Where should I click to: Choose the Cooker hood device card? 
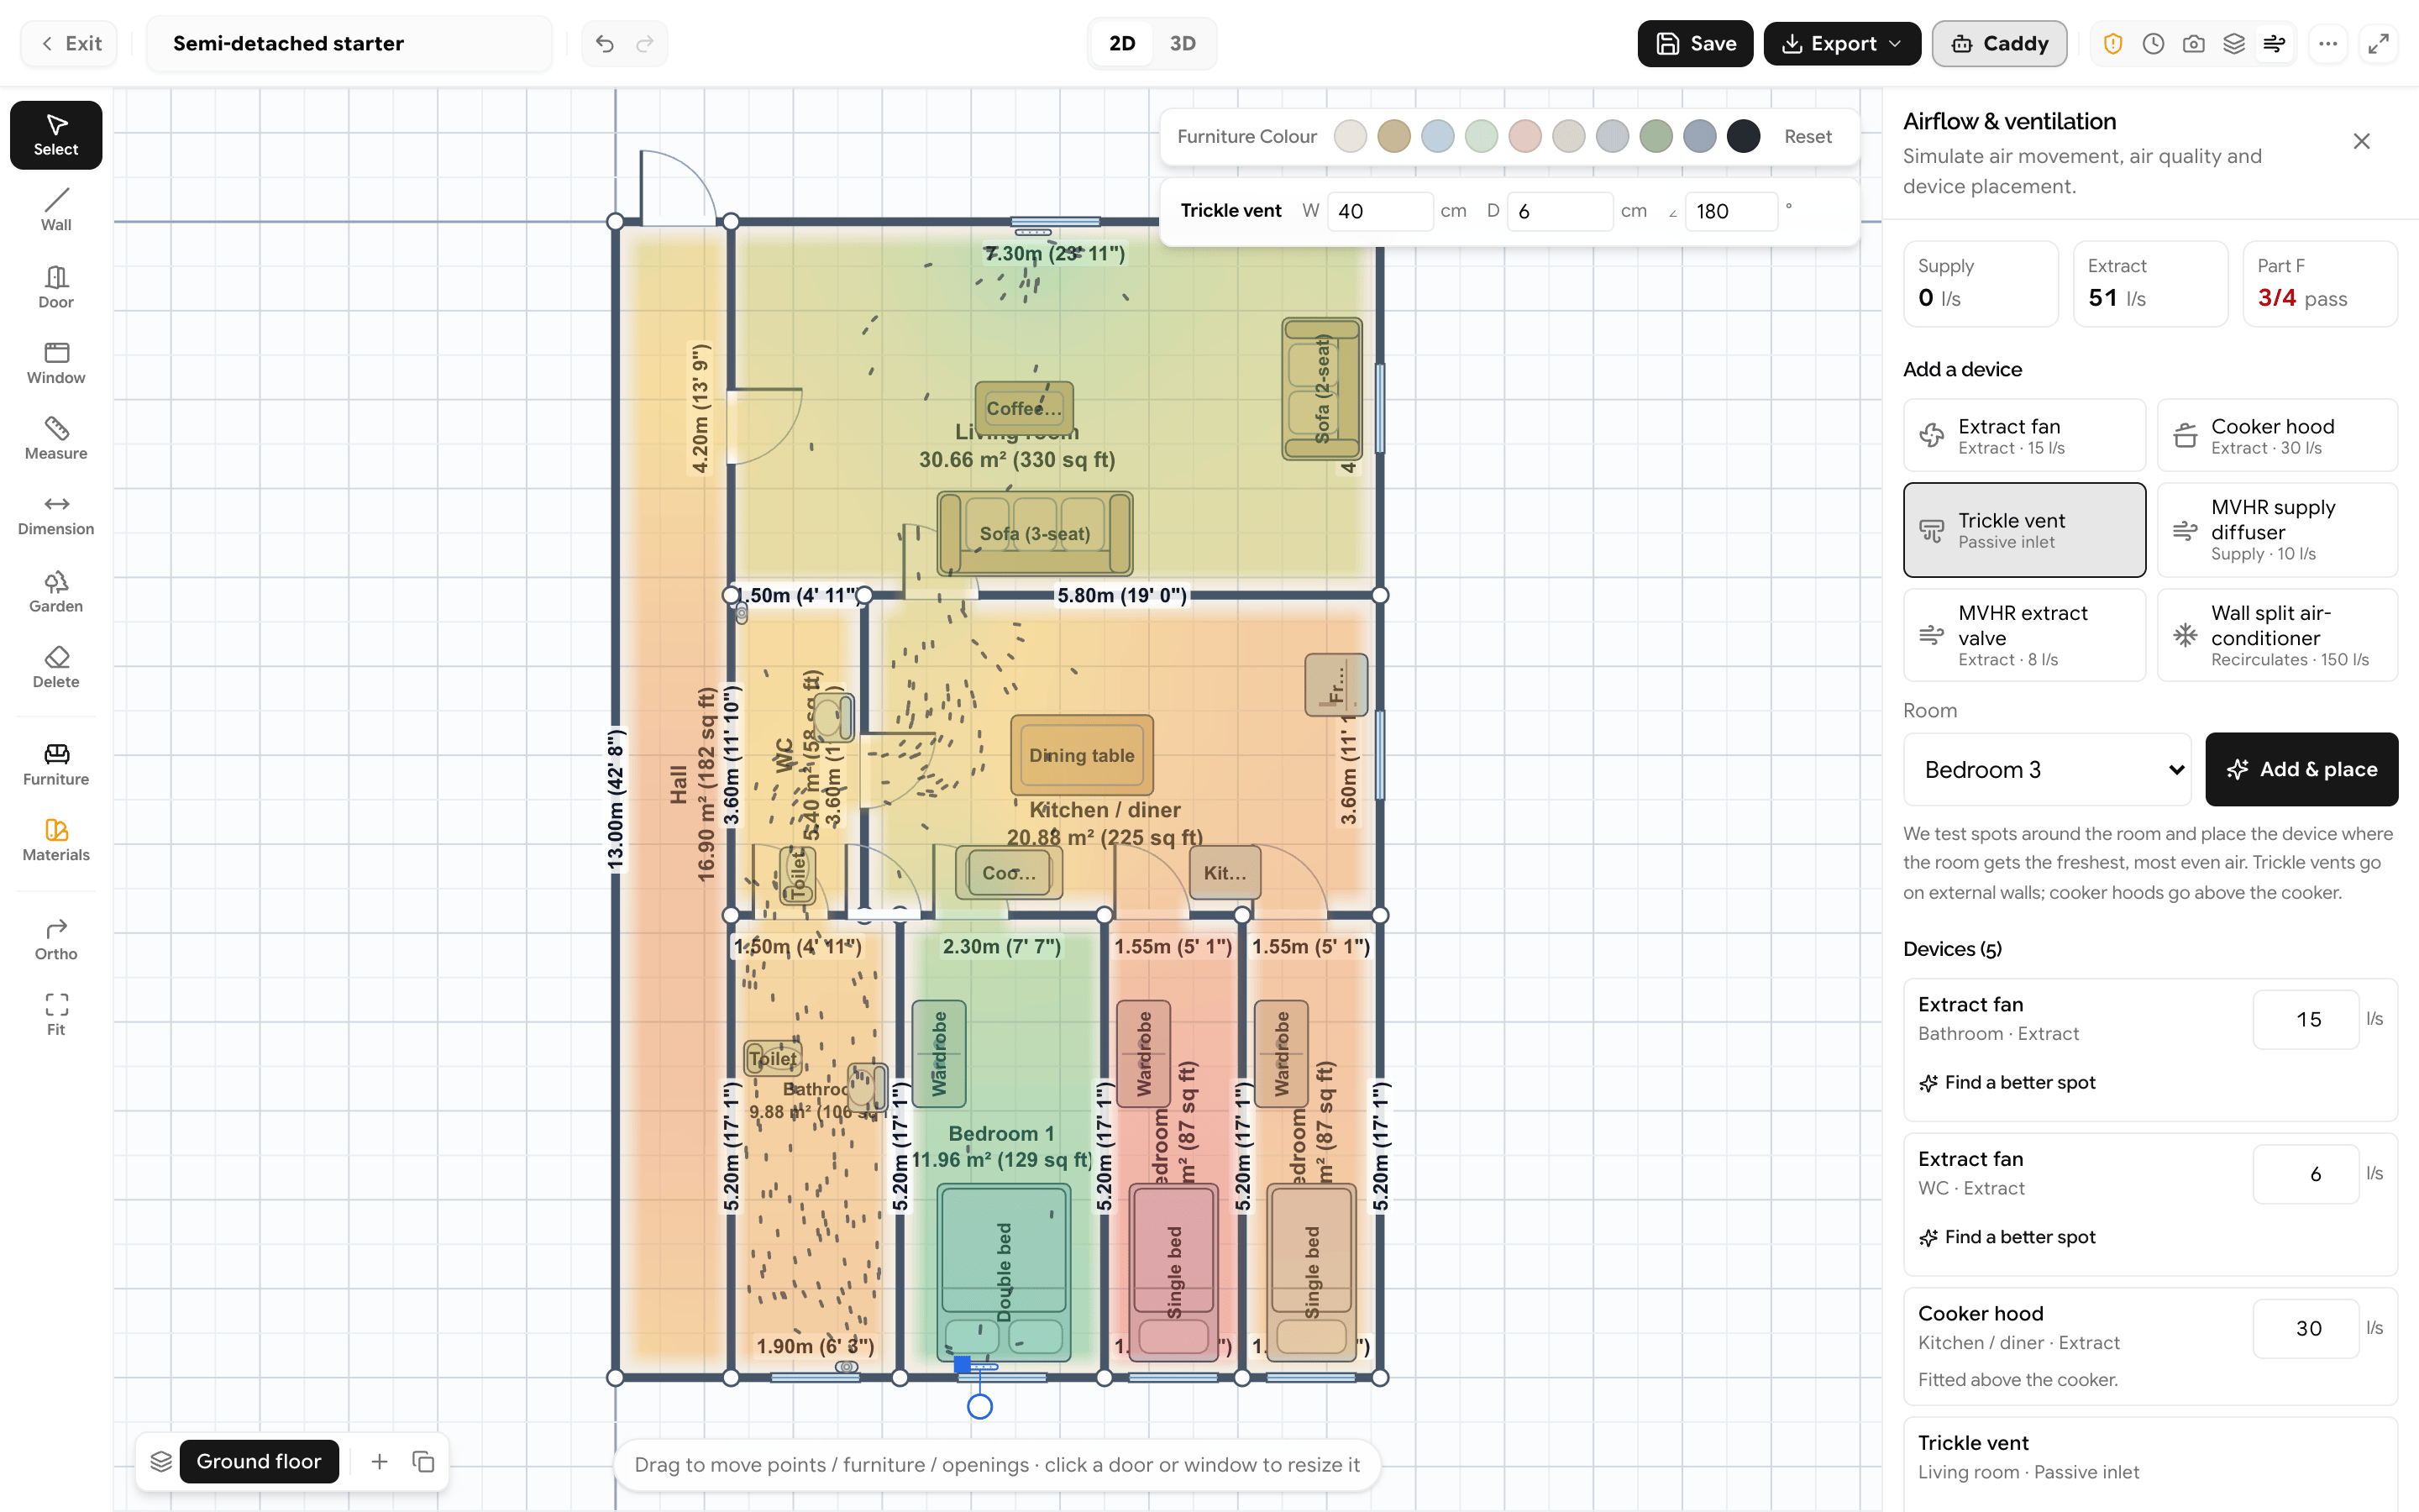pos(2276,435)
